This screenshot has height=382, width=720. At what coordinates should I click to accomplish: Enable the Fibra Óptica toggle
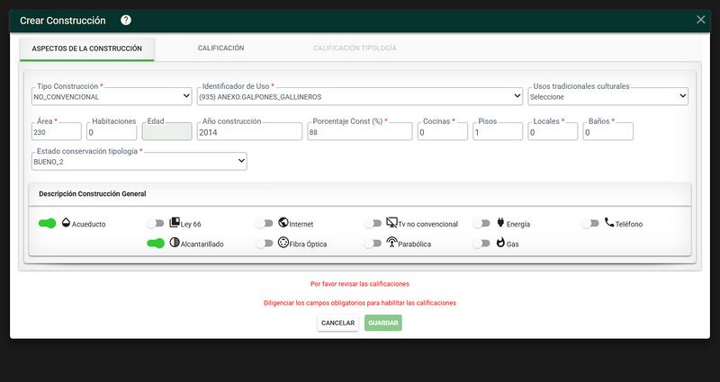[265, 244]
